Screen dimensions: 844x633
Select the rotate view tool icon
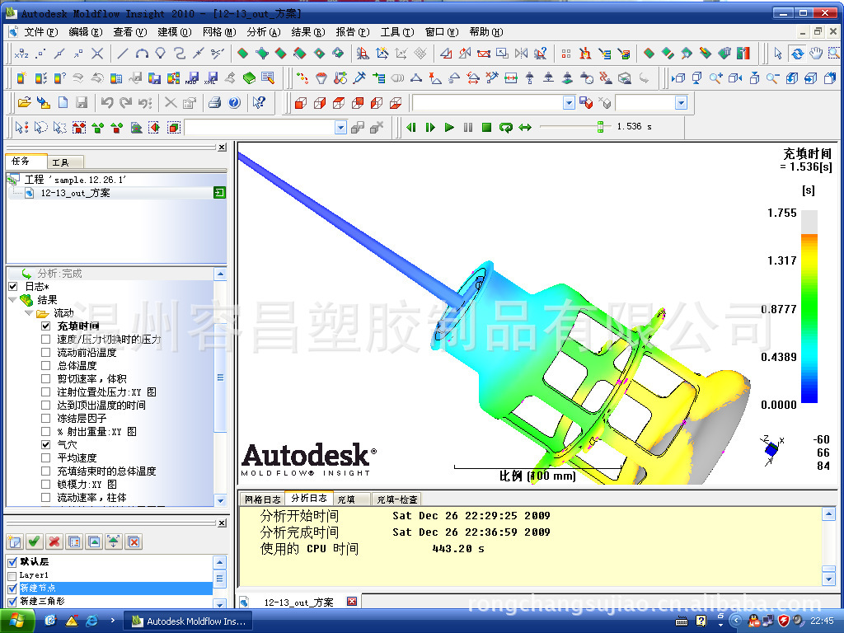[797, 54]
